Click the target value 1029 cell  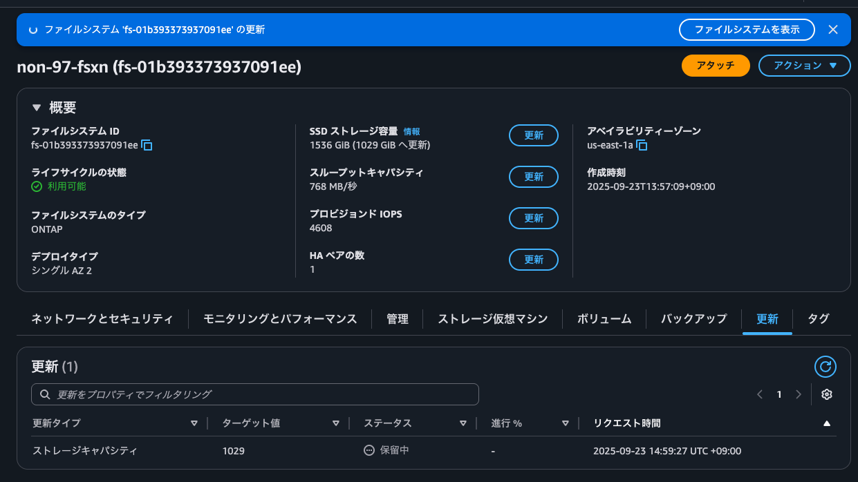(234, 451)
